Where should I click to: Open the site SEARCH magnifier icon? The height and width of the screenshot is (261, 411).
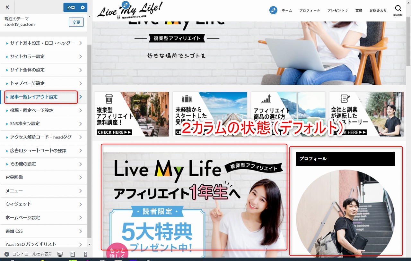tap(398, 10)
